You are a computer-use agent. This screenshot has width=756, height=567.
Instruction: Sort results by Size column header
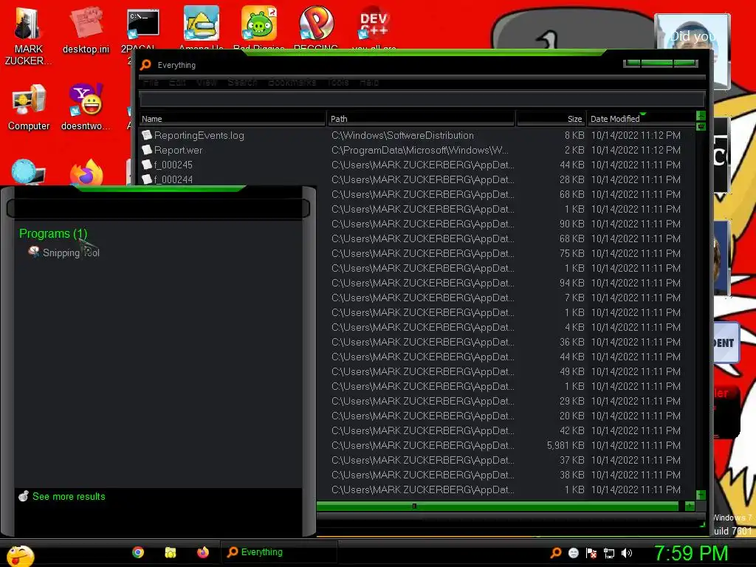551,119
